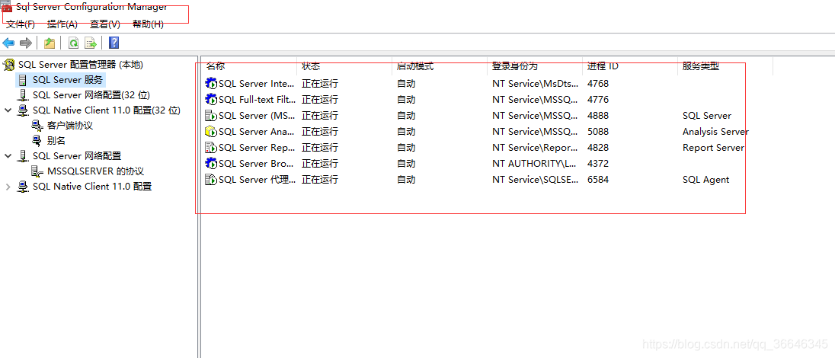835x358 pixels.
Task: Click process ID 5088
Action: point(598,132)
